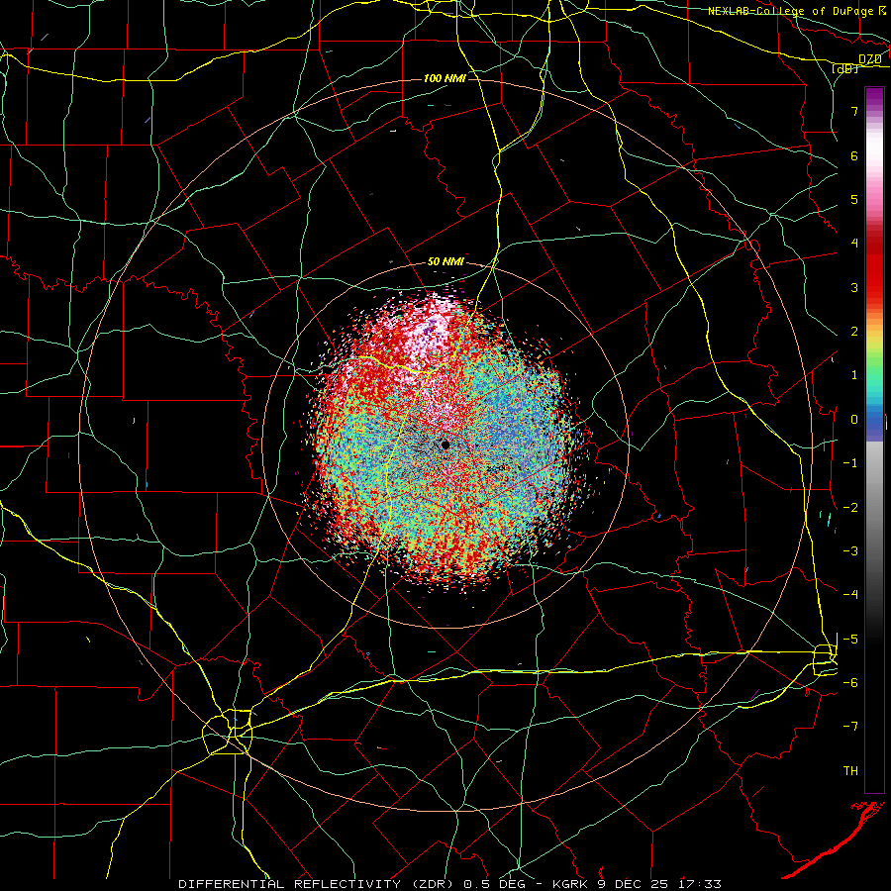Screen dimensions: 891x891
Task: Click the 6 value on the color scale
Action: coord(854,155)
